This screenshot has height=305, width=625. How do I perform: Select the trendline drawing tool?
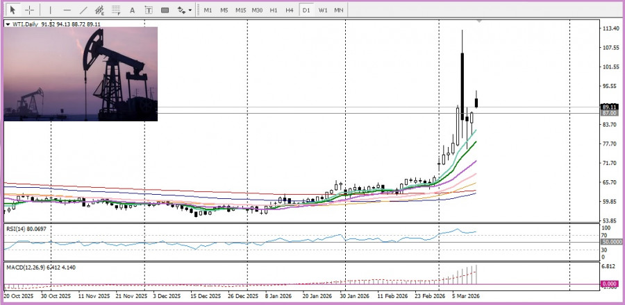point(83,10)
